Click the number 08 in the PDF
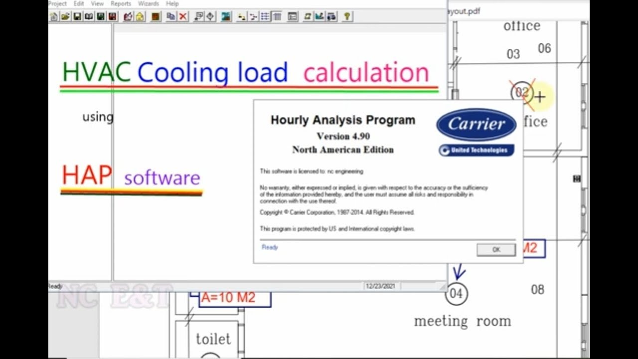The height and width of the screenshot is (359, 638). tap(537, 290)
